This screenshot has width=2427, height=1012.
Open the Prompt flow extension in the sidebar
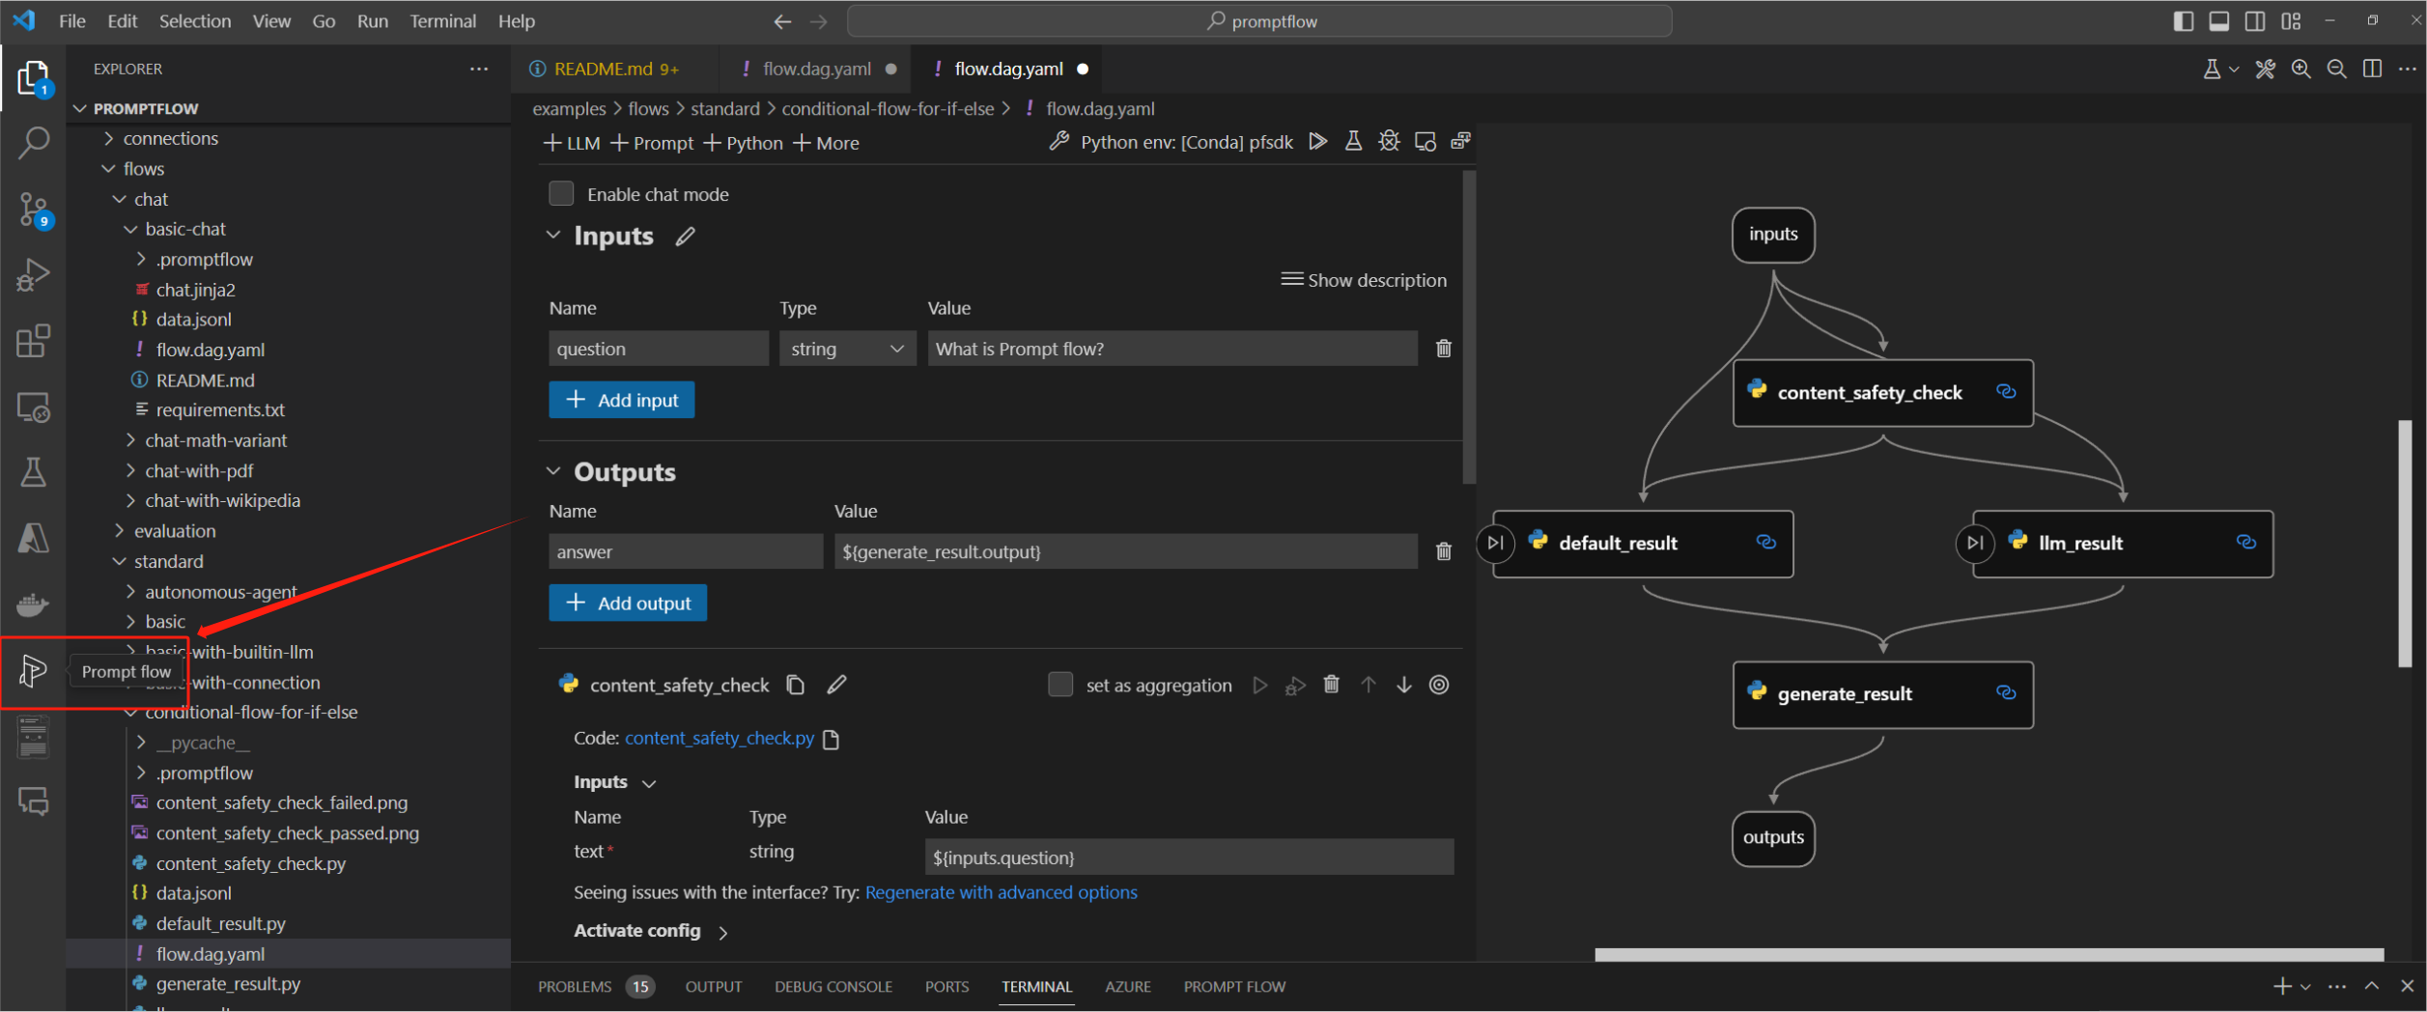coord(33,671)
